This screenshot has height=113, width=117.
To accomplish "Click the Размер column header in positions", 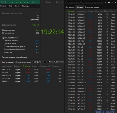I will tap(18, 66).
